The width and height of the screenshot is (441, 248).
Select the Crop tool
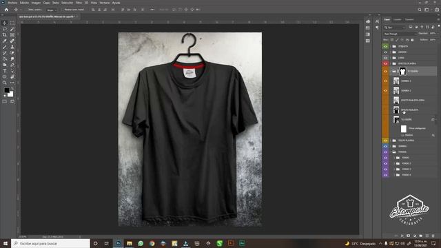pos(5,35)
